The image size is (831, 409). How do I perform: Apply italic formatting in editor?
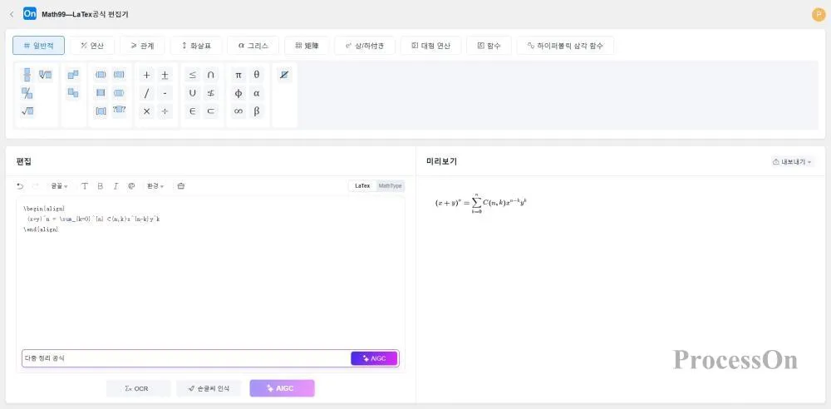pos(116,186)
